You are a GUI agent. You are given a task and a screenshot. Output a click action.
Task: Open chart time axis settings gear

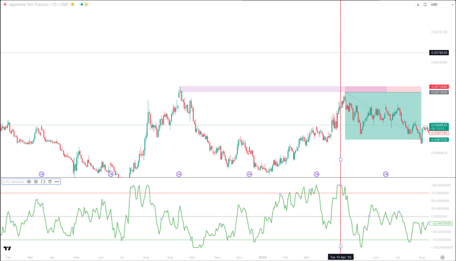tap(442, 257)
